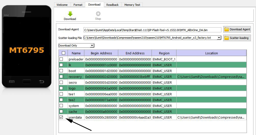Tap the phone's home button graphic

tap(26, 81)
